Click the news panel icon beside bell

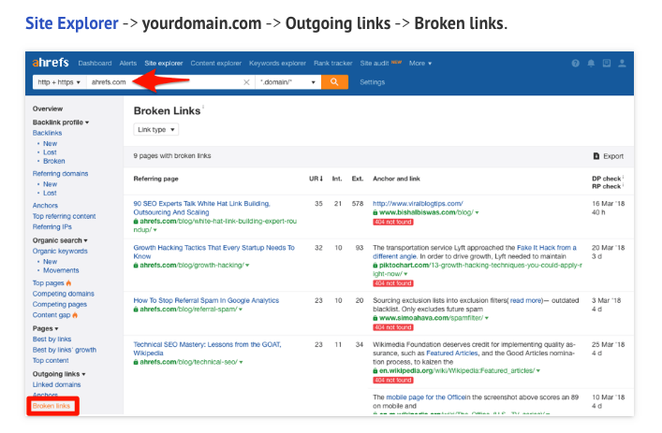(607, 64)
